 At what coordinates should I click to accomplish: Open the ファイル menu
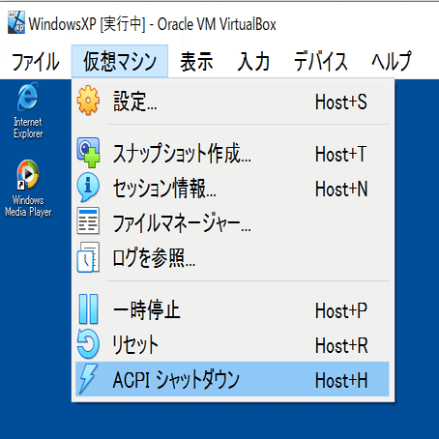click(36, 62)
